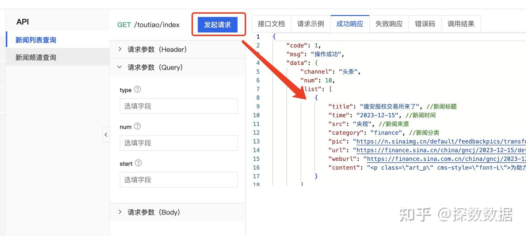
Task: Focus the num input field
Action: click(x=178, y=143)
